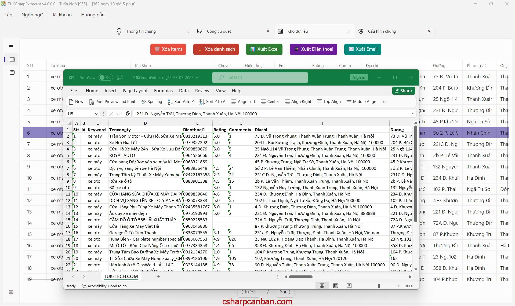The image size is (515, 306).
Task: Click the add new sheet plus icon
Action: [158, 276]
